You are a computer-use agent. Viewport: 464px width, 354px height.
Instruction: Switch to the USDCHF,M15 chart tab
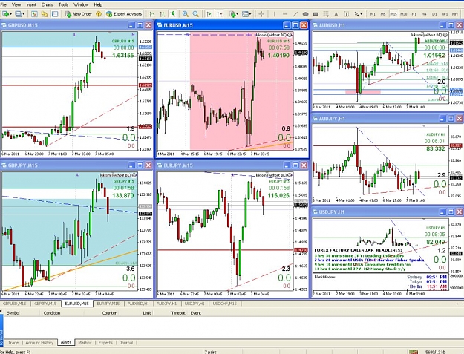pyautogui.click(x=225, y=304)
